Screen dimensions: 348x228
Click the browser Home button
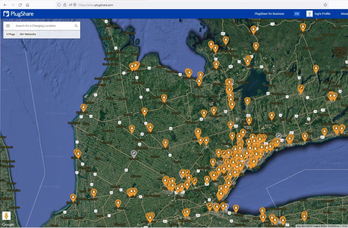(28, 5)
